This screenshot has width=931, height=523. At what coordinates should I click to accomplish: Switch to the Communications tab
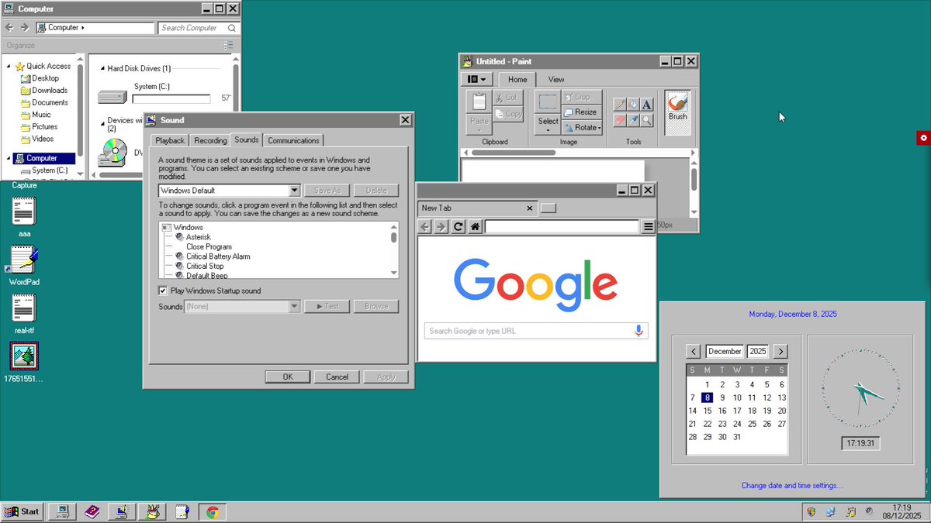(293, 140)
